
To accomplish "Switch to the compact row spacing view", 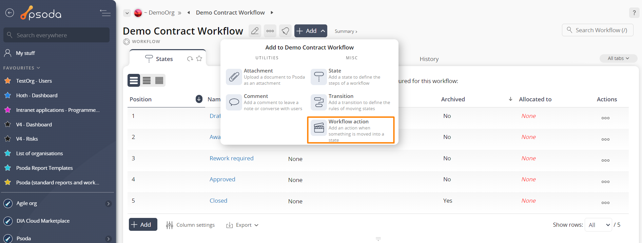I will click(x=159, y=80).
